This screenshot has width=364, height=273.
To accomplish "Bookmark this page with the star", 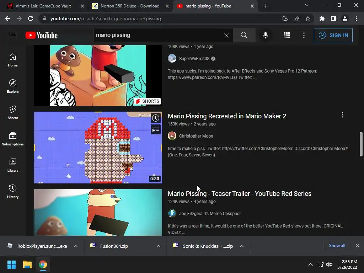I will (308, 18).
